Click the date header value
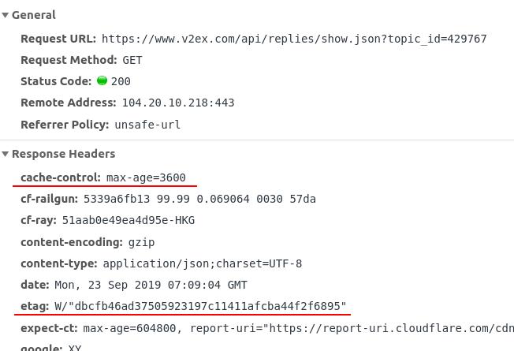The image size is (514, 351). coord(151,285)
